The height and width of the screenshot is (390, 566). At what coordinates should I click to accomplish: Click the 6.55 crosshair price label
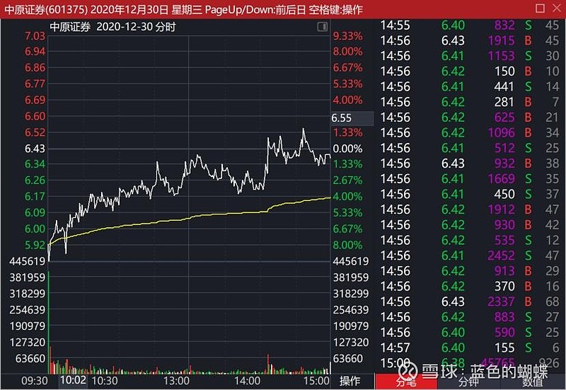coord(352,118)
